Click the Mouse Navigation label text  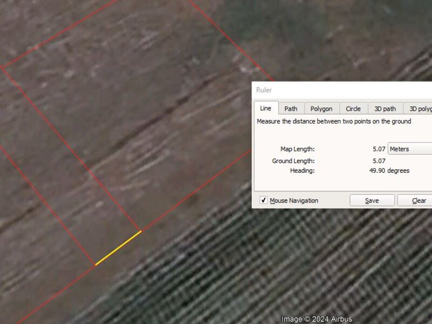pos(294,200)
